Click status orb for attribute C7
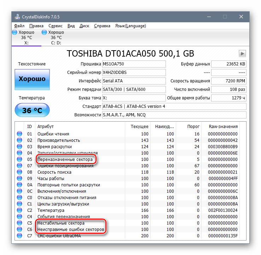The image size is (261, 255). [19, 236]
